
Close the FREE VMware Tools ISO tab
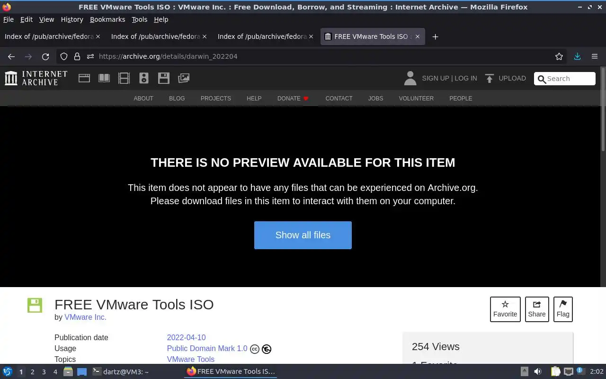[x=418, y=36]
